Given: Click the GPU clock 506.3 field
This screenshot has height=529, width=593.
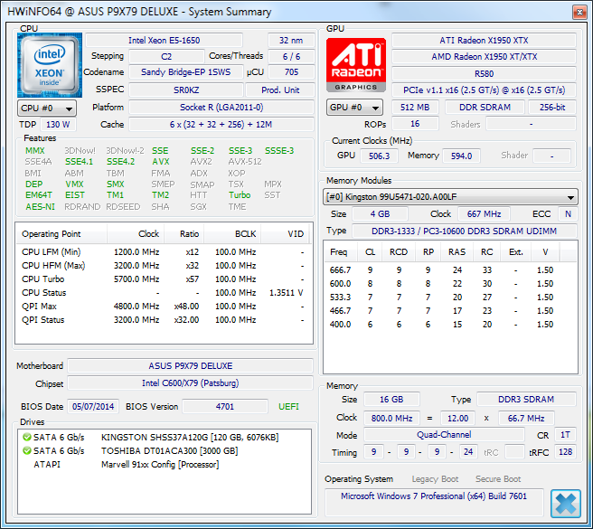Looking at the screenshot, I should [x=379, y=156].
